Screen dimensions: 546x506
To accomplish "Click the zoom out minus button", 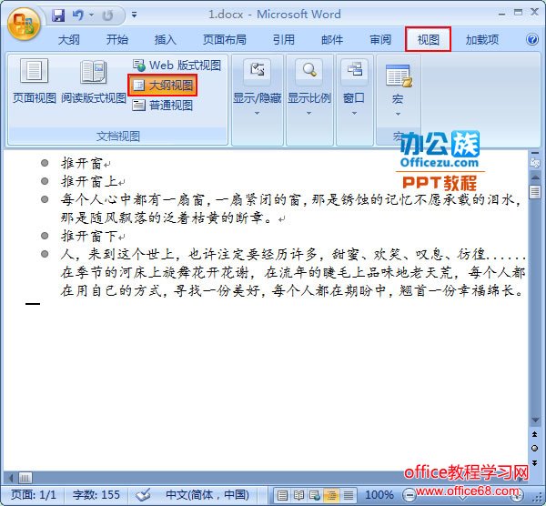I will (x=409, y=494).
